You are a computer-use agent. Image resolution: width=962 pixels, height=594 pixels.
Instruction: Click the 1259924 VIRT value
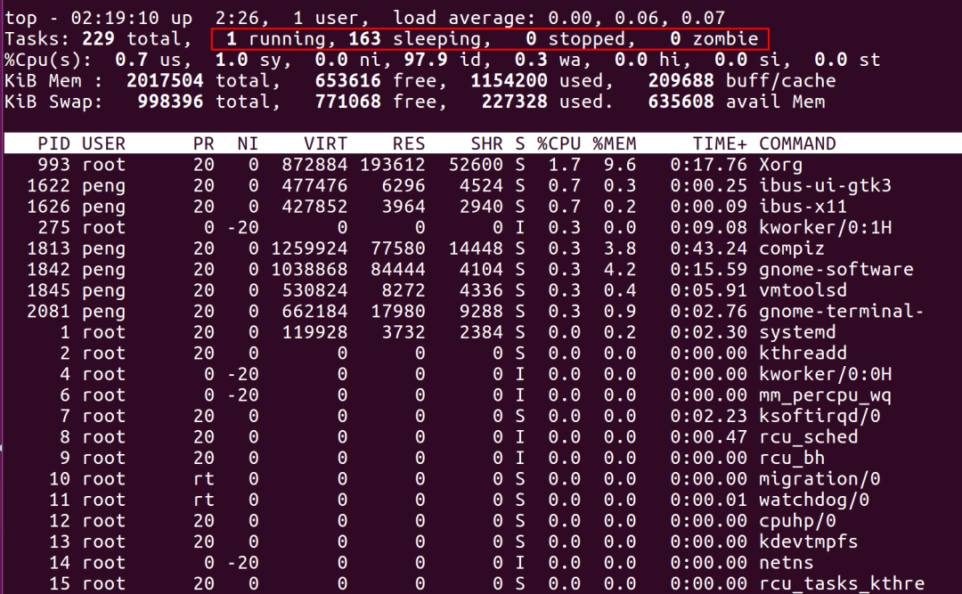308,248
